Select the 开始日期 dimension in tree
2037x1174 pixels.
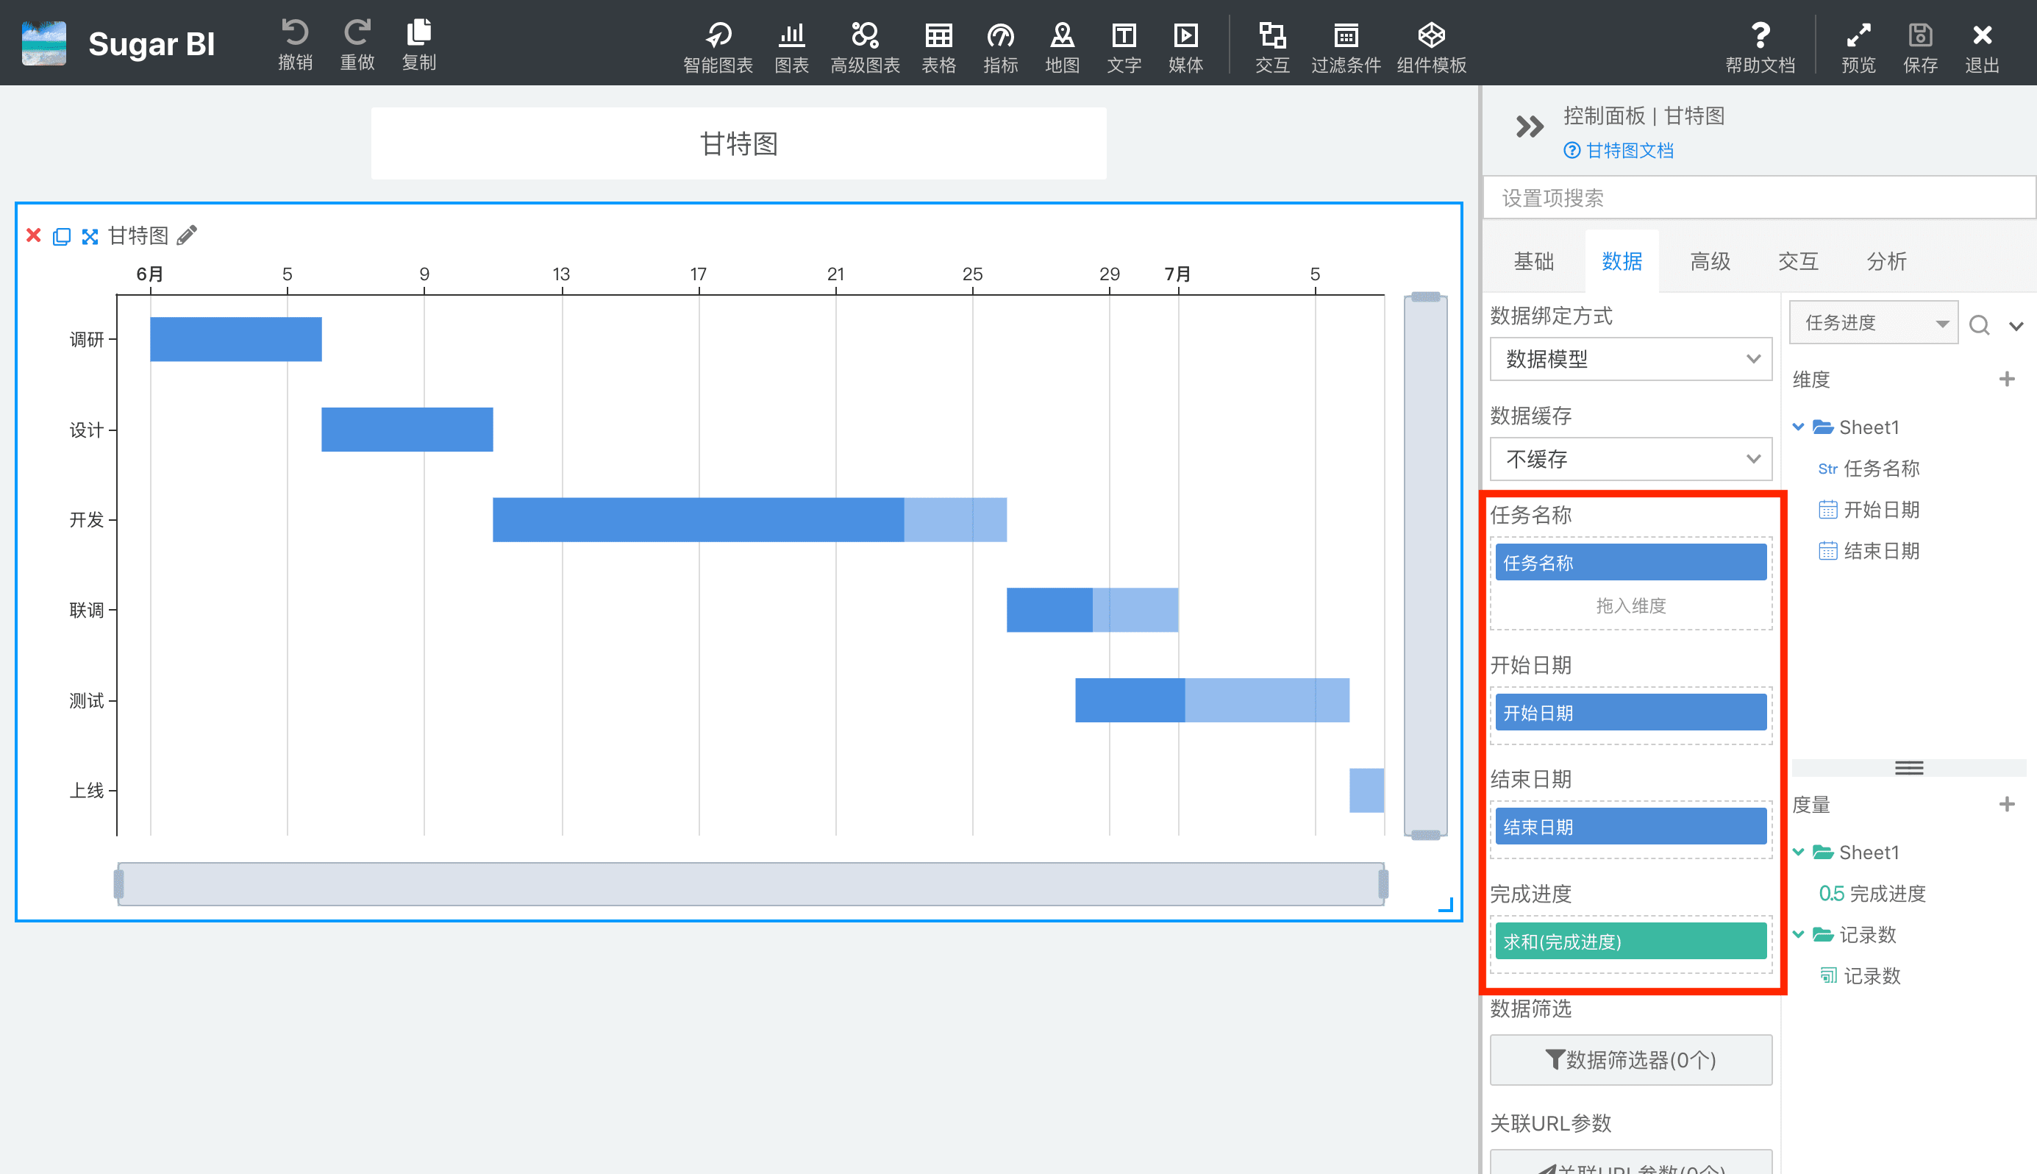[x=1869, y=510]
